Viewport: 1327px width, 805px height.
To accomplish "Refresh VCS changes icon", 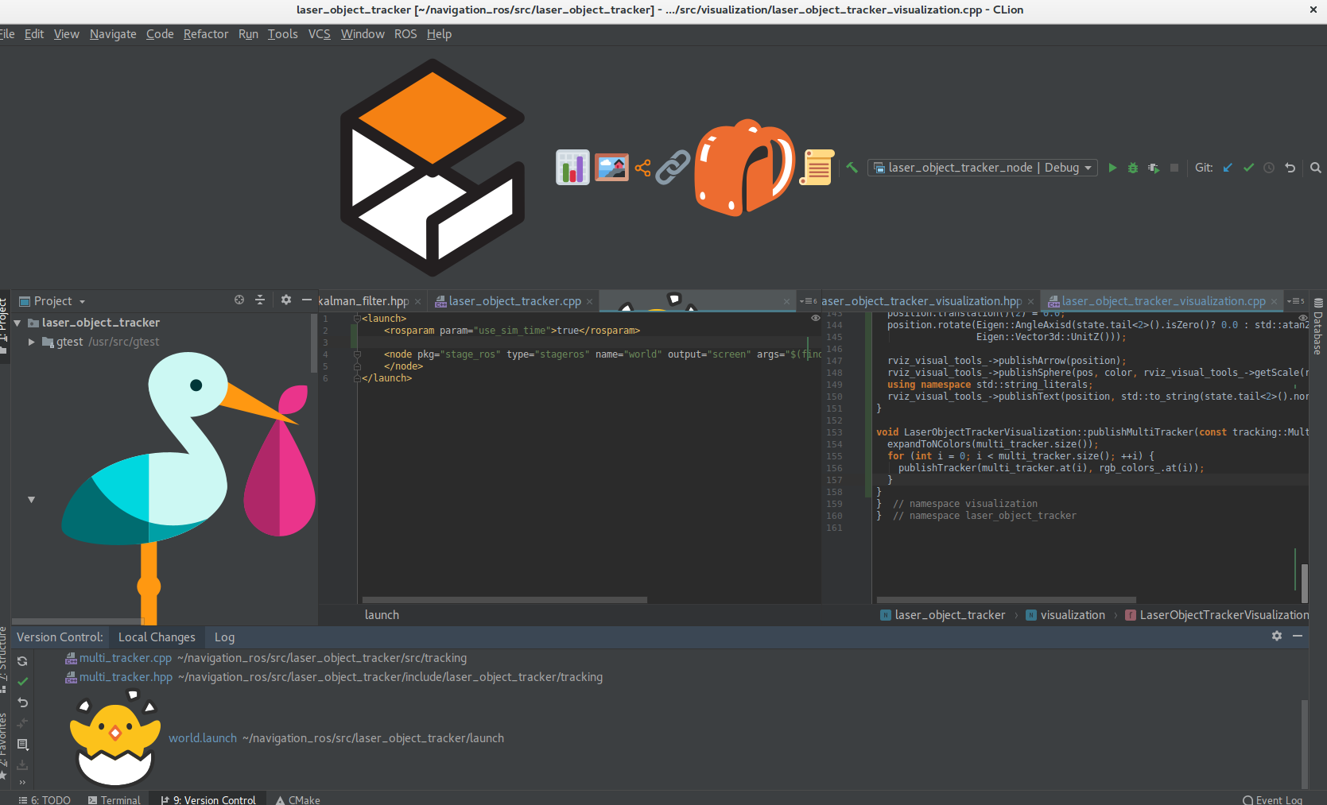I will pos(22,661).
